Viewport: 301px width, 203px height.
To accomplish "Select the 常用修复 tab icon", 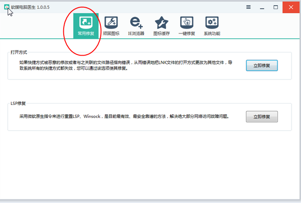I will [x=86, y=26].
